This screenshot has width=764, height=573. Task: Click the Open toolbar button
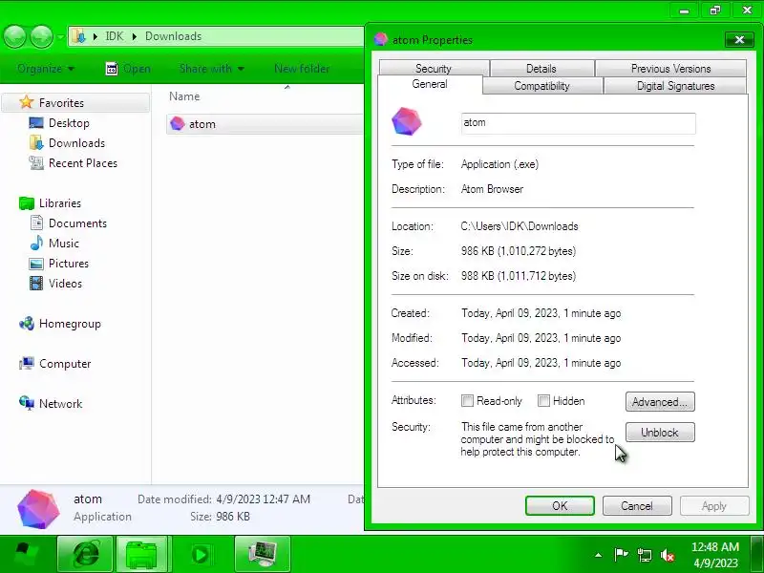pos(128,69)
